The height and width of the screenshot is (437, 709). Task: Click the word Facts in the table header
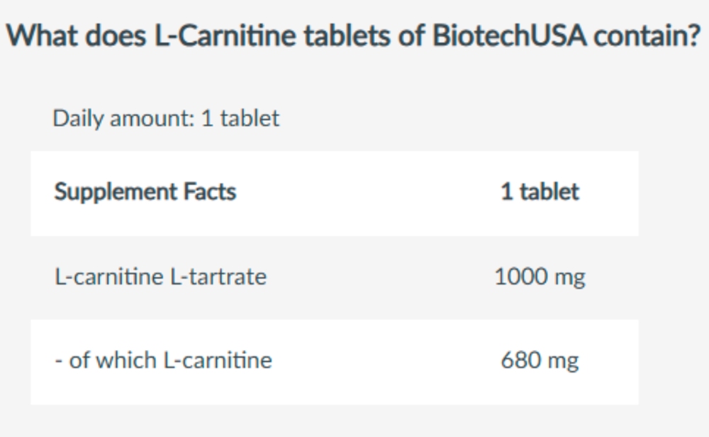click(210, 192)
